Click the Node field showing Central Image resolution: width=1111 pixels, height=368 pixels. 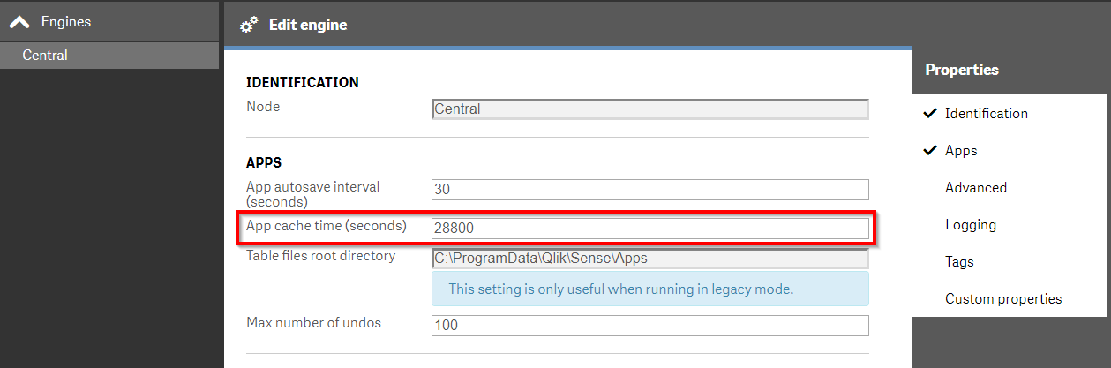click(650, 109)
